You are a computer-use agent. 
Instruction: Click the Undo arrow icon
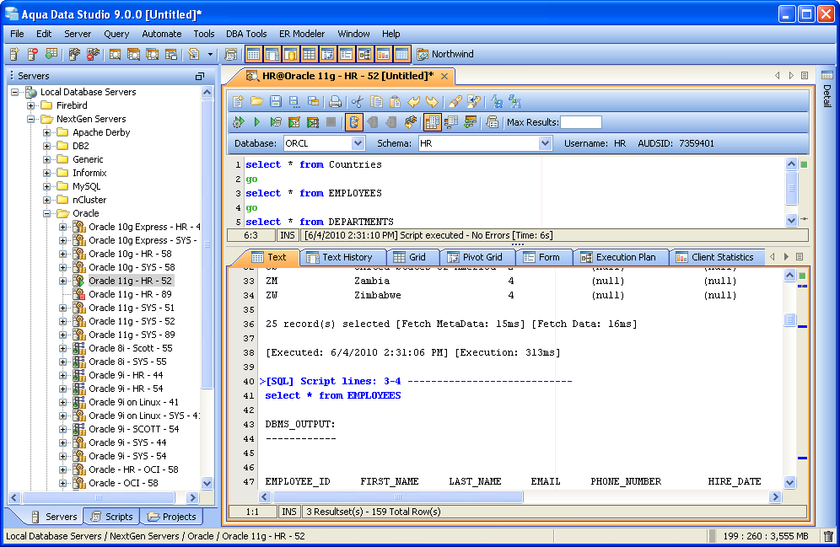[413, 101]
